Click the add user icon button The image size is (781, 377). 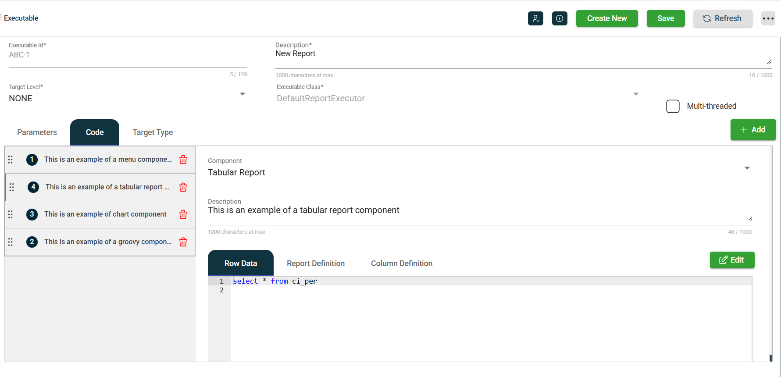coord(535,18)
